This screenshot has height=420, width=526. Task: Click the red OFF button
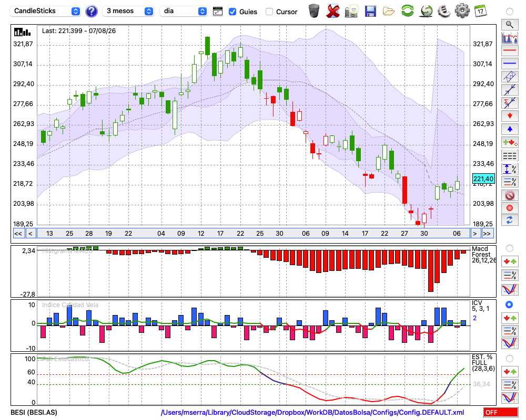pos(501,412)
